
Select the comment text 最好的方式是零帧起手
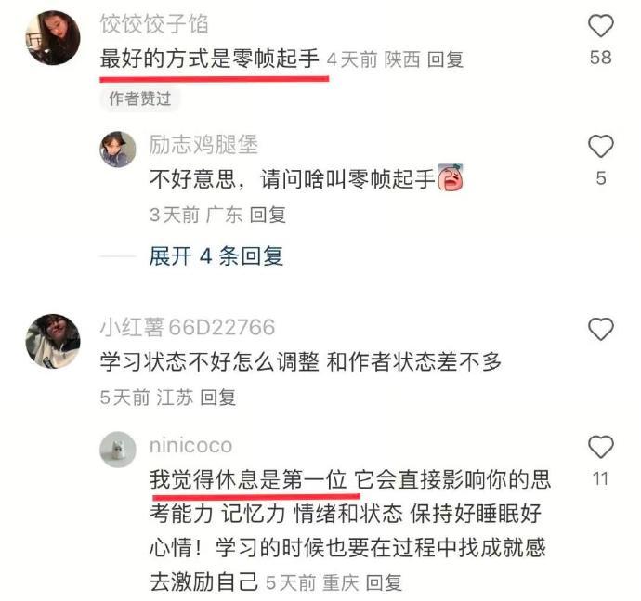coord(210,59)
